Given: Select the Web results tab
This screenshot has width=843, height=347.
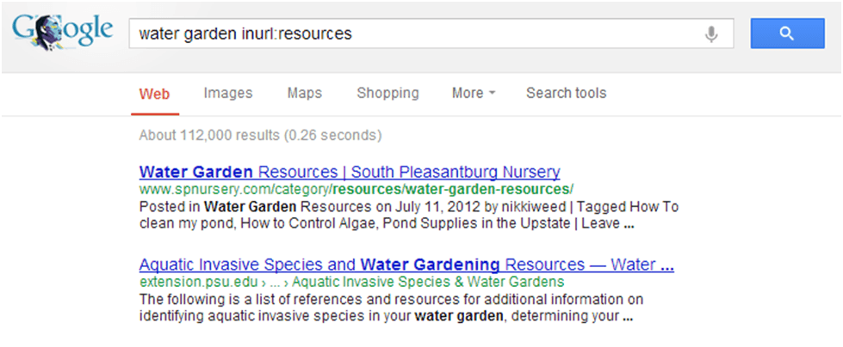Looking at the screenshot, I should click(x=154, y=94).
